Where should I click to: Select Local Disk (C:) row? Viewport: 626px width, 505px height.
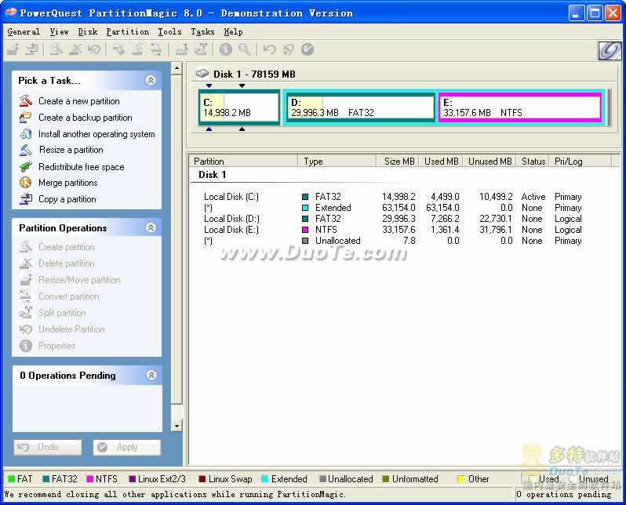pyautogui.click(x=393, y=197)
